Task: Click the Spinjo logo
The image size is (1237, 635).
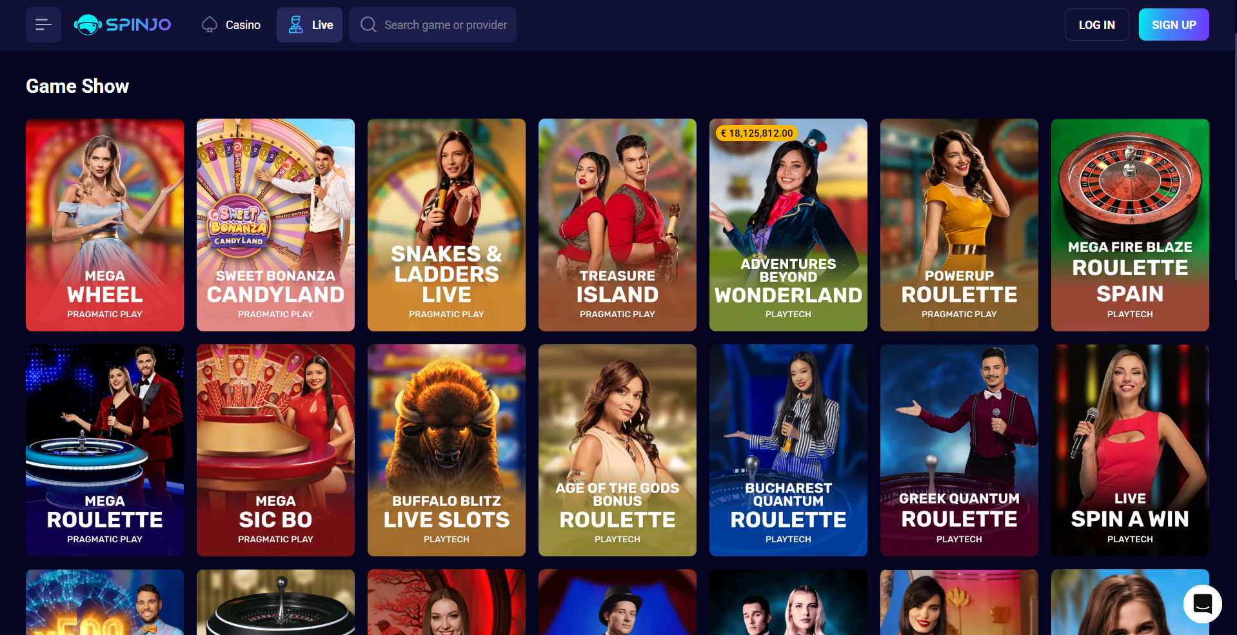Action: coord(123,25)
